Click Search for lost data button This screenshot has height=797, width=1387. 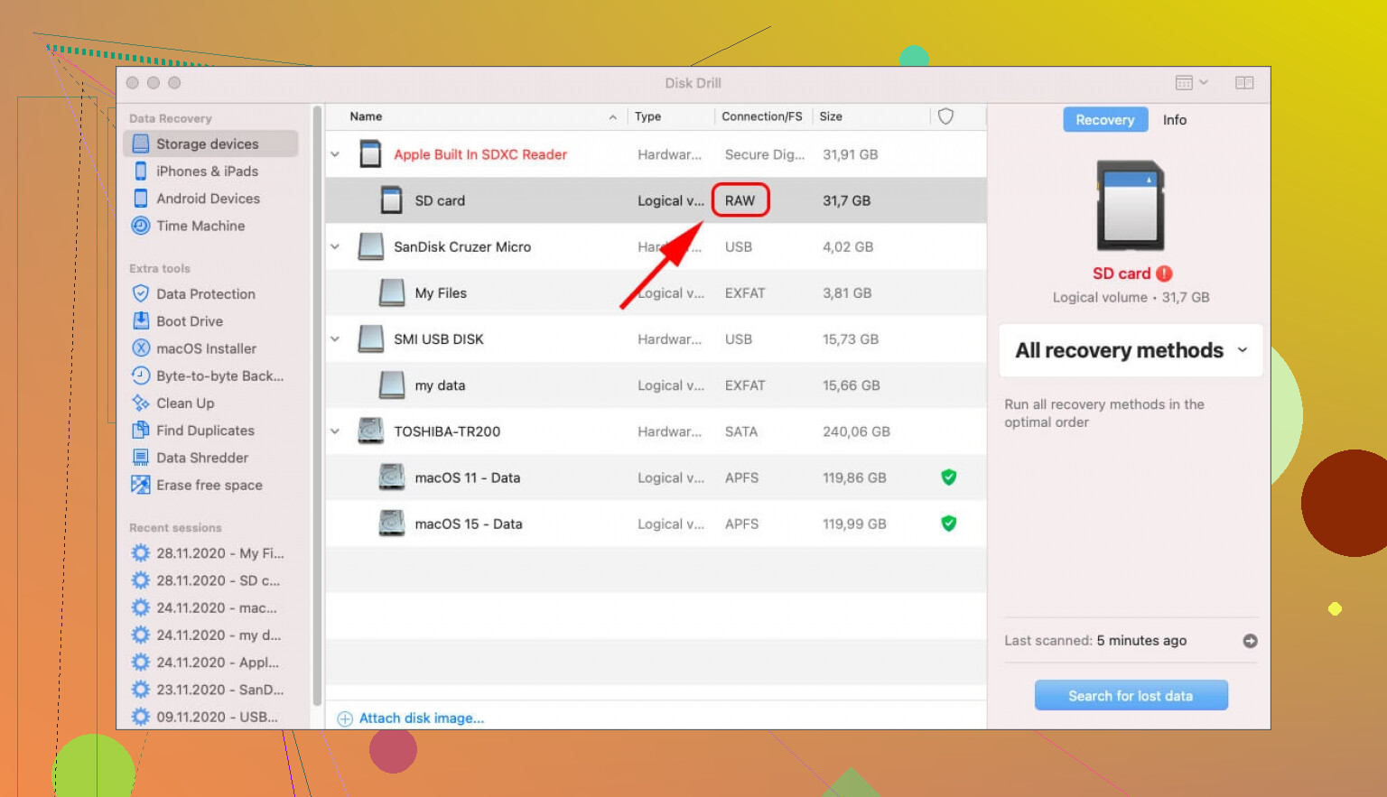[x=1130, y=696]
